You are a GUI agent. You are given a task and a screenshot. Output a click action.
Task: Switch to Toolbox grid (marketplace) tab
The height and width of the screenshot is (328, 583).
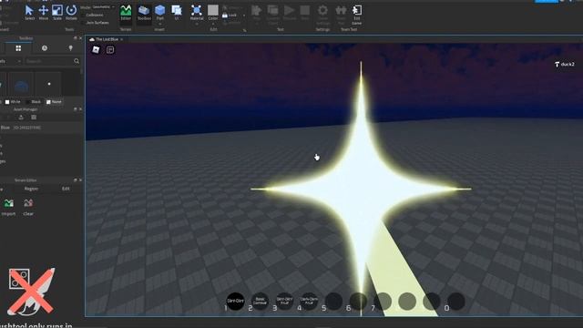18,48
